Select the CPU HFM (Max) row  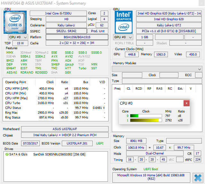click(55, 98)
